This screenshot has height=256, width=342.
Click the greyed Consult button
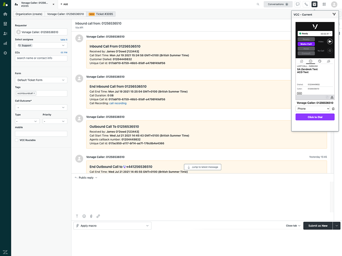[306, 53]
